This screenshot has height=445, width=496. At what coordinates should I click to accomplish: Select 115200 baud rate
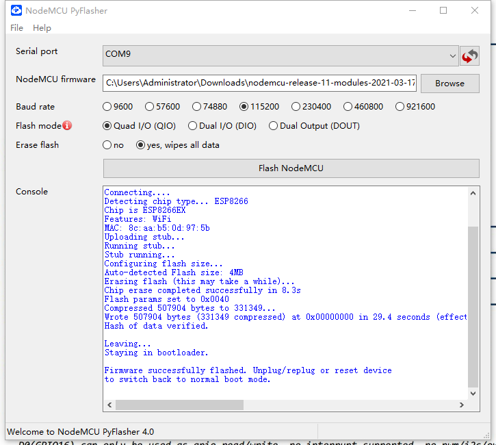259,107
